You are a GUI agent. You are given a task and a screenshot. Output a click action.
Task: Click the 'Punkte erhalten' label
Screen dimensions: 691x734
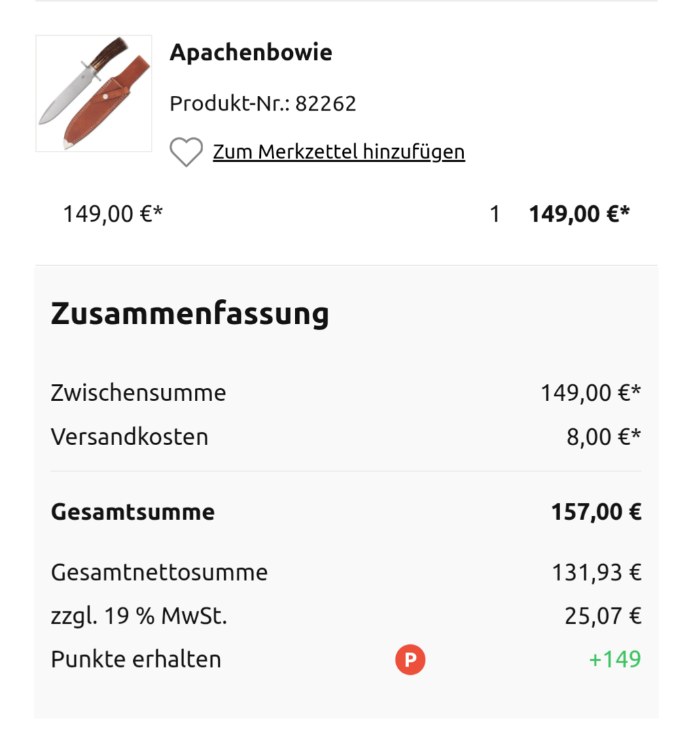point(136,659)
